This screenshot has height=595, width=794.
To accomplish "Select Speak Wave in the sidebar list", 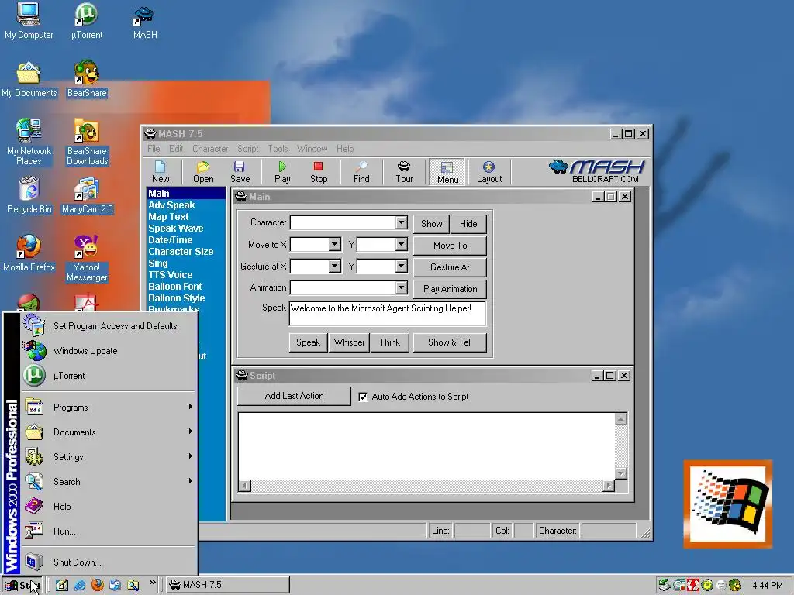I will [x=176, y=229].
